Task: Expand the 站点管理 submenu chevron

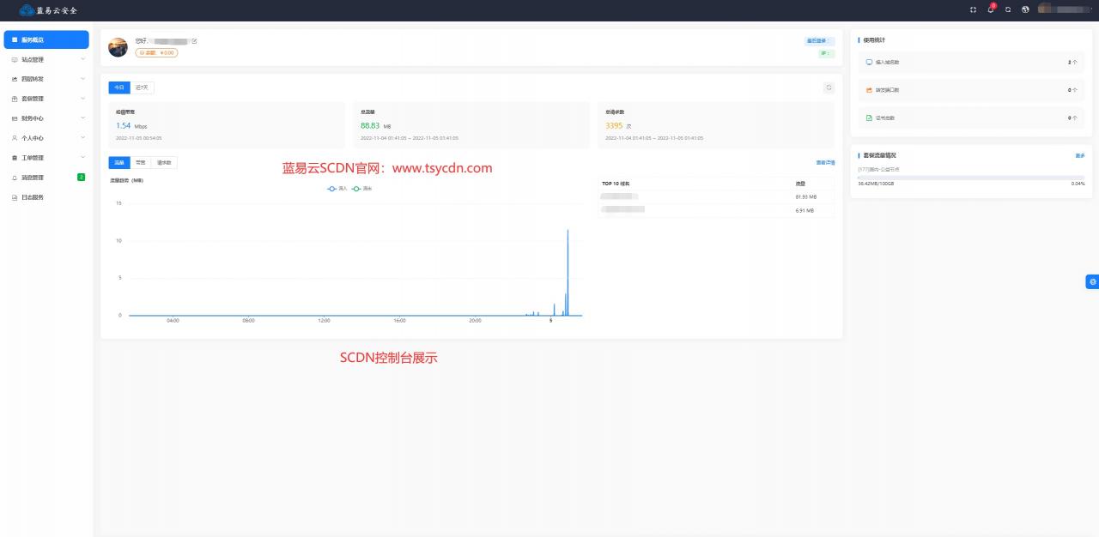Action: (x=82, y=59)
